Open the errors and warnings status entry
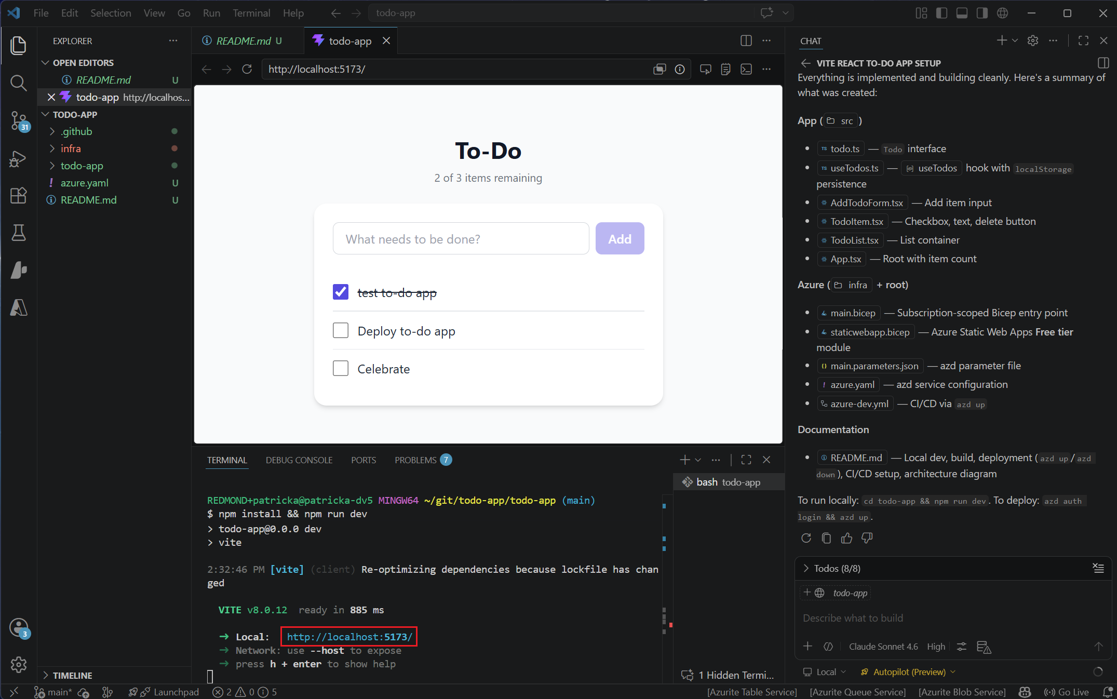The image size is (1117, 699). point(245,692)
